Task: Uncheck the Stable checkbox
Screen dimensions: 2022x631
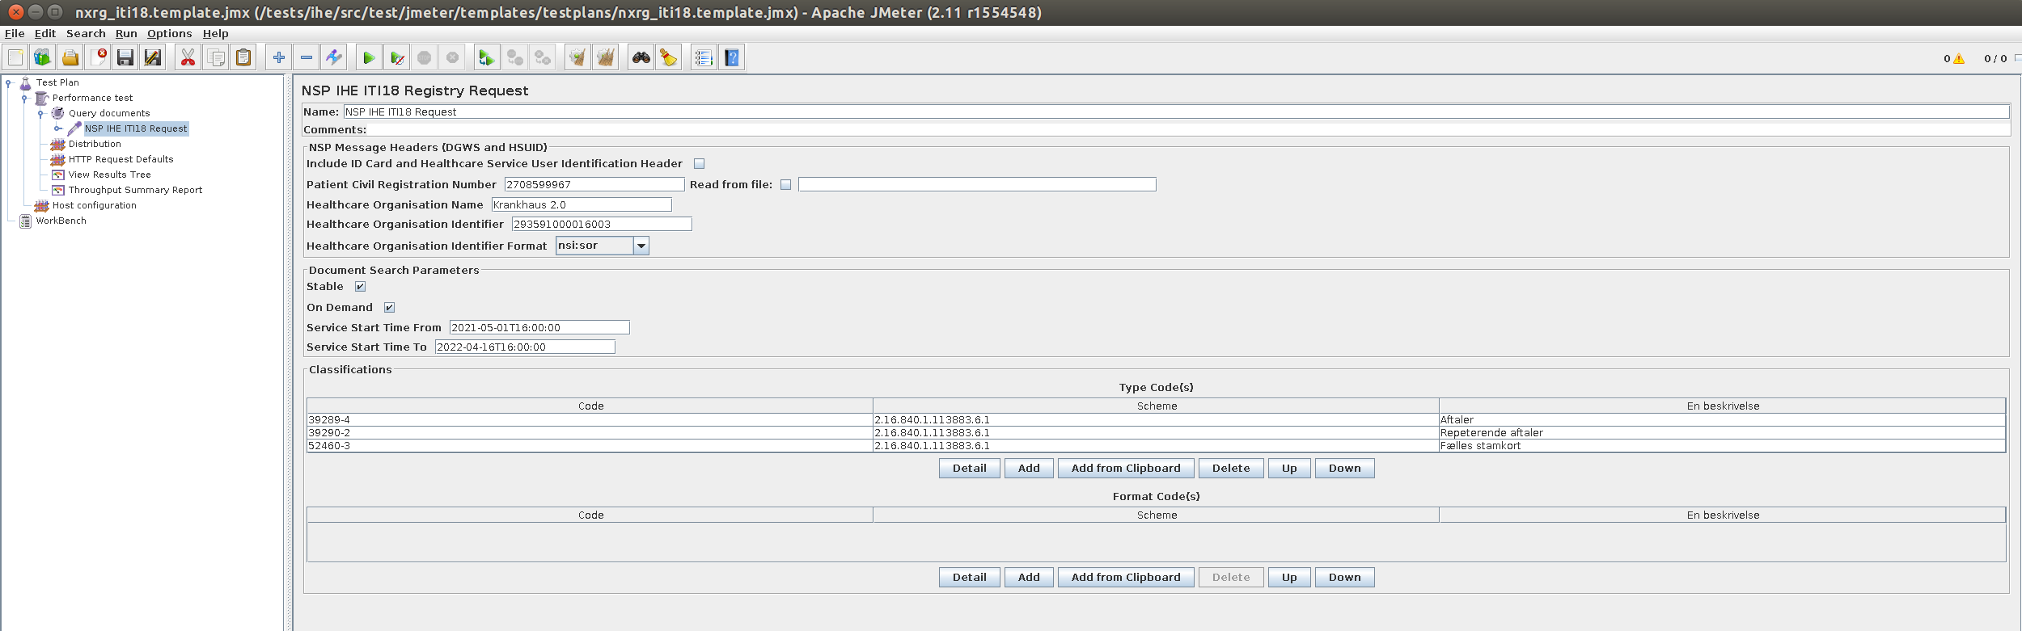Action: 361,287
